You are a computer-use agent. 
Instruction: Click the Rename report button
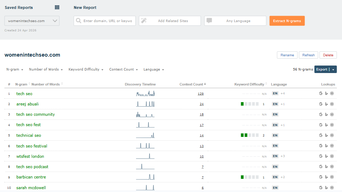click(287, 55)
